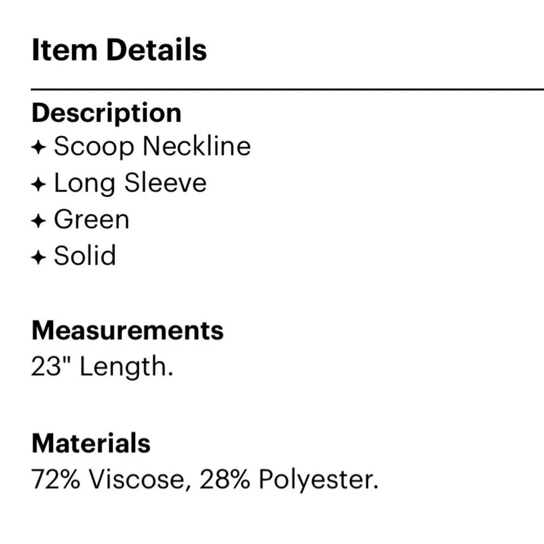Select the Materials section heading

coord(91,443)
